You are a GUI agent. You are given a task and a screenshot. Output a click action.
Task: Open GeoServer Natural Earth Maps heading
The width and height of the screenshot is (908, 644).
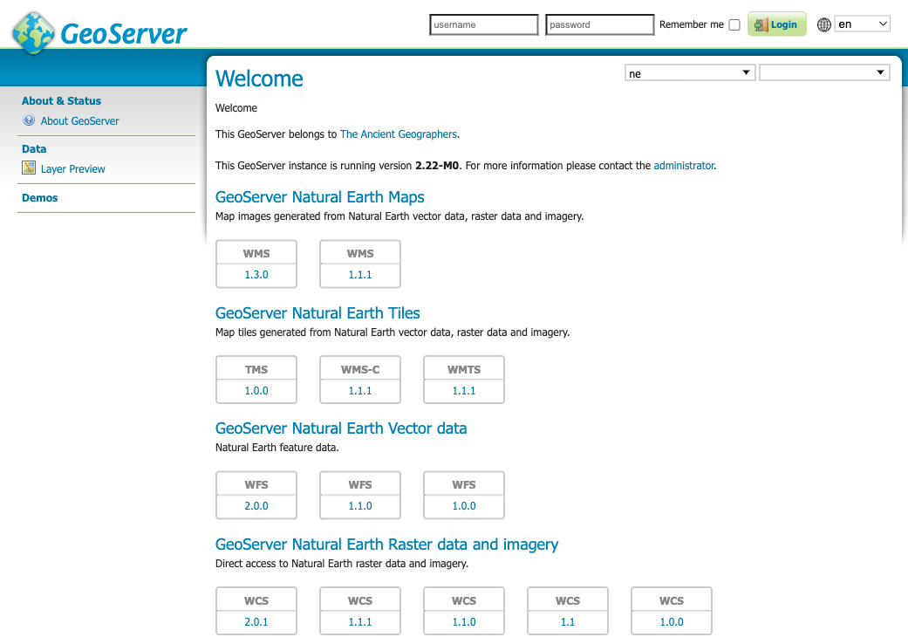click(x=319, y=197)
